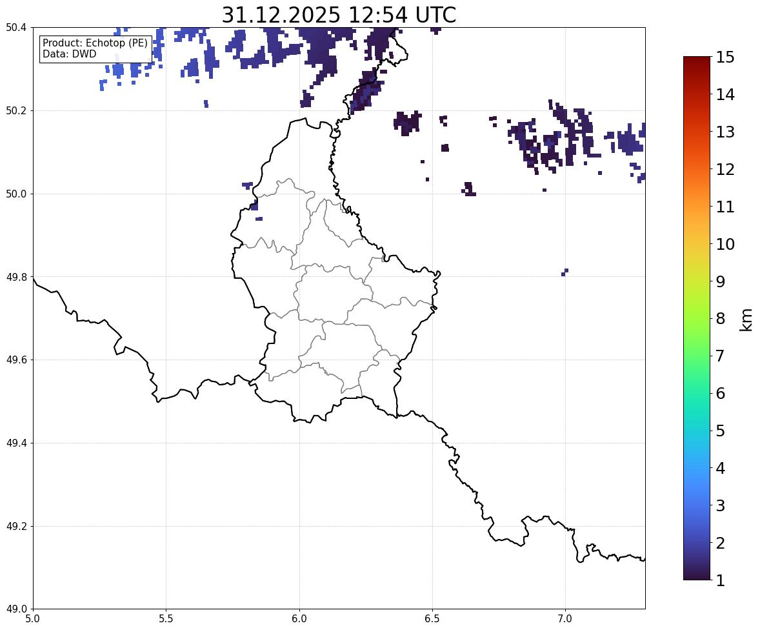Click colorbar tick label 12
The height and width of the screenshot is (630, 760).
click(x=725, y=169)
